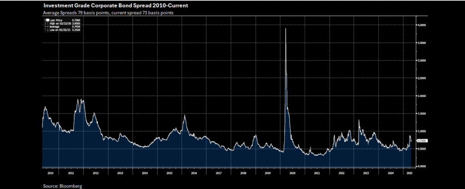Screen dimensions: 465x189
Task: Select the 2020 label on the x-axis
Action: point(292,173)
